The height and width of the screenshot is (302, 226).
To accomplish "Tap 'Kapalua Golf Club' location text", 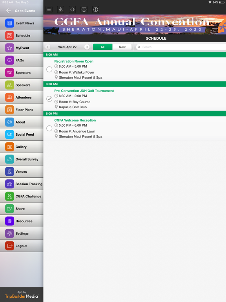I will pos(73,107).
